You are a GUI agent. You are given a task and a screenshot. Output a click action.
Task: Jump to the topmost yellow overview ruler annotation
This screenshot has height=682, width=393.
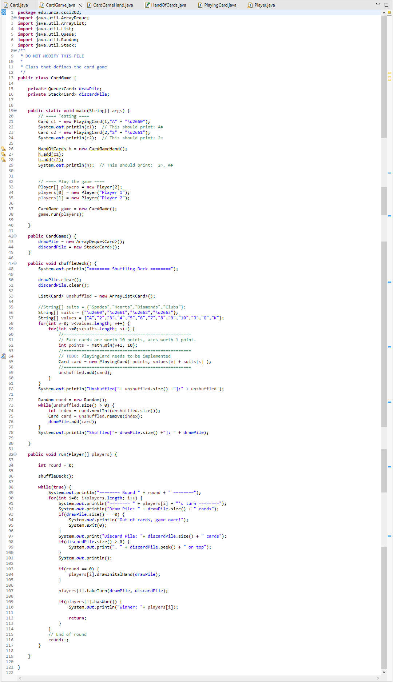(389, 73)
